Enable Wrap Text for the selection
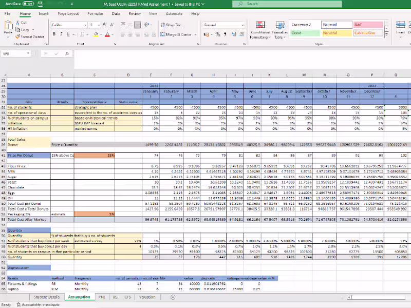 point(171,25)
